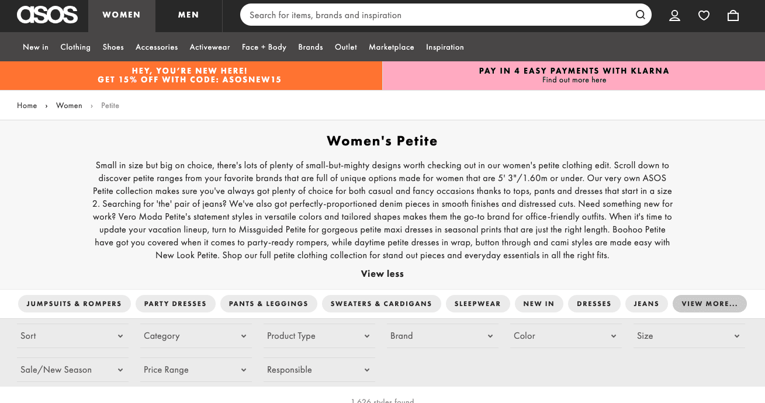Select Dresses category pill

click(594, 304)
